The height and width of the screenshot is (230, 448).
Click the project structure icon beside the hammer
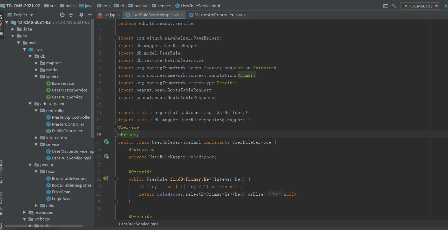pos(386,6)
